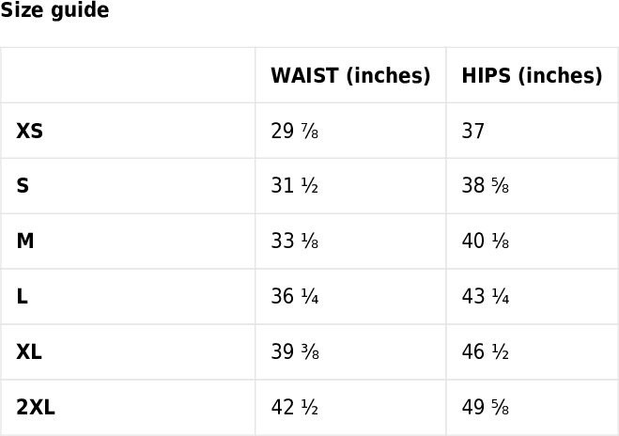Click the L size row label

pos(23,297)
